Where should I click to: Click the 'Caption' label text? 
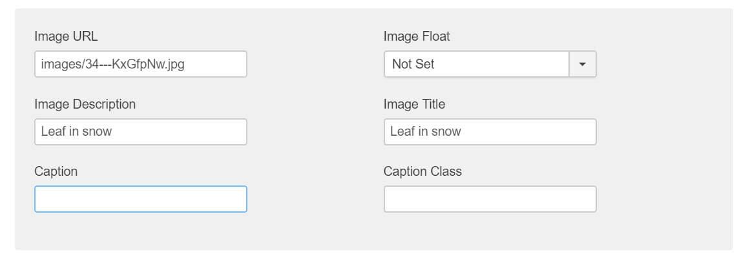(56, 171)
